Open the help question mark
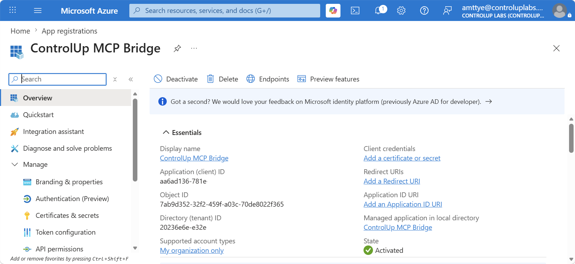The width and height of the screenshot is (575, 264). (x=424, y=10)
